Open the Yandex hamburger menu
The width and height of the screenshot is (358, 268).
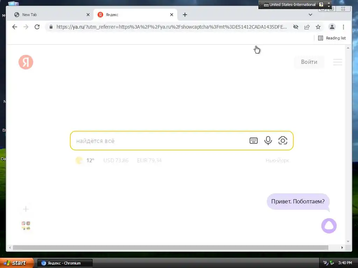pyautogui.click(x=337, y=62)
